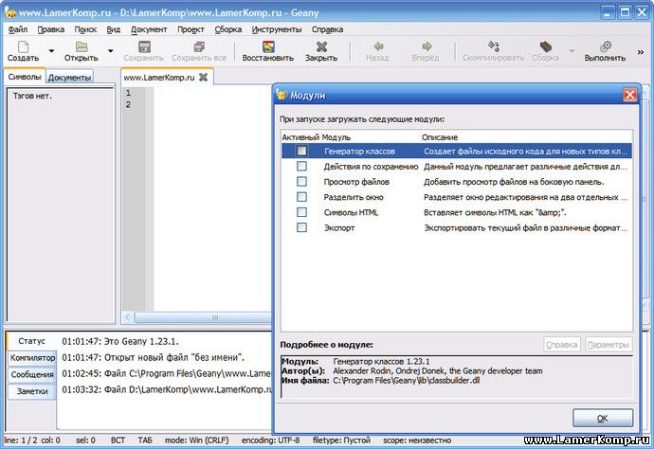The width and height of the screenshot is (654, 449).
Task: Select the Экспорт module row
Action: (x=339, y=228)
